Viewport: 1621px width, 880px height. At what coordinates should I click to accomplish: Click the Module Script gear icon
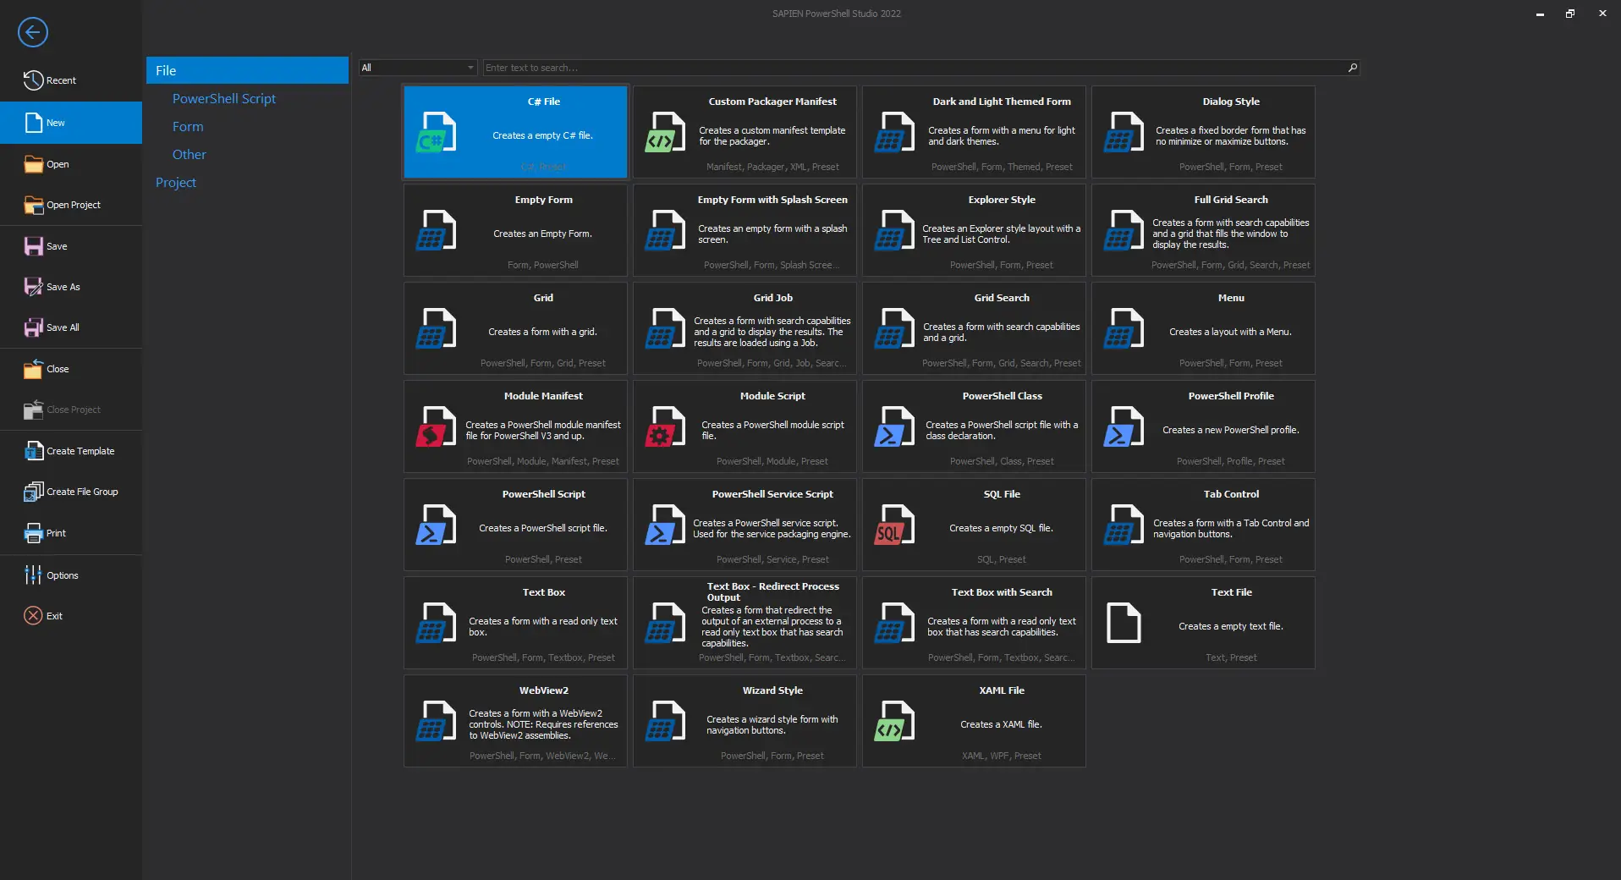tap(665, 426)
